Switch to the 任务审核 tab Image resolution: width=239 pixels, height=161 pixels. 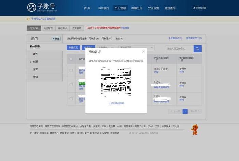62,28
